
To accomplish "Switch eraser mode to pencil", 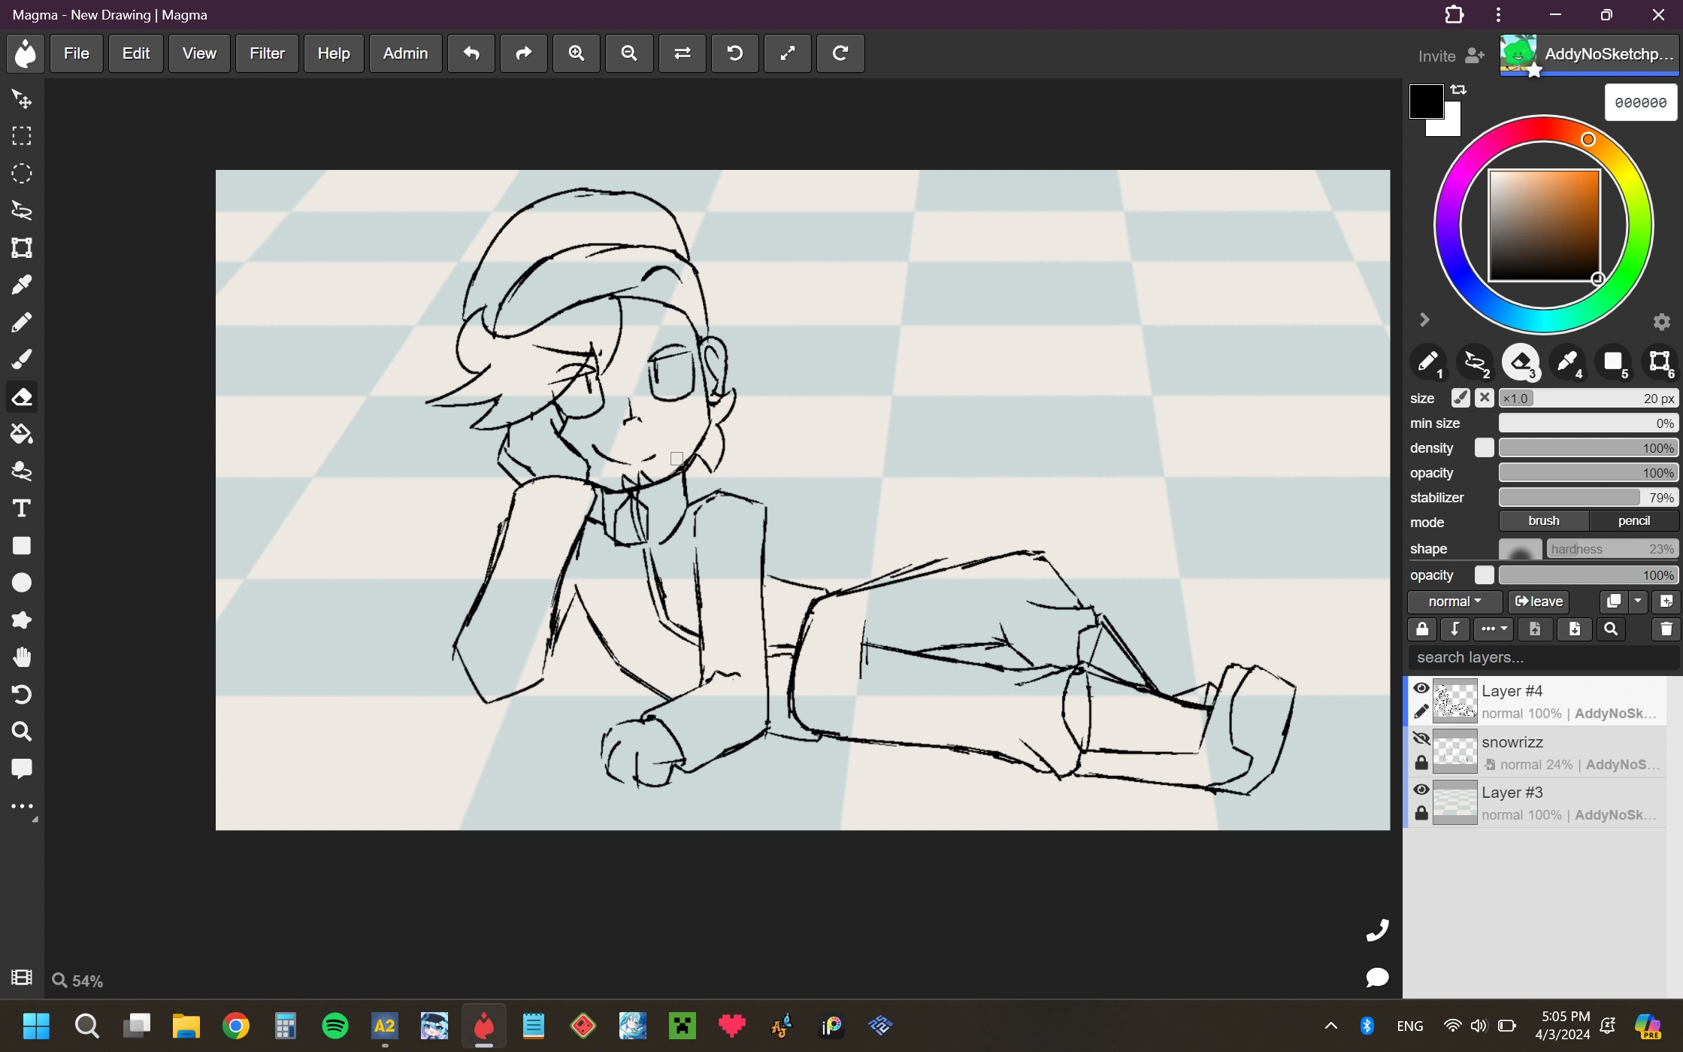I will point(1633,521).
